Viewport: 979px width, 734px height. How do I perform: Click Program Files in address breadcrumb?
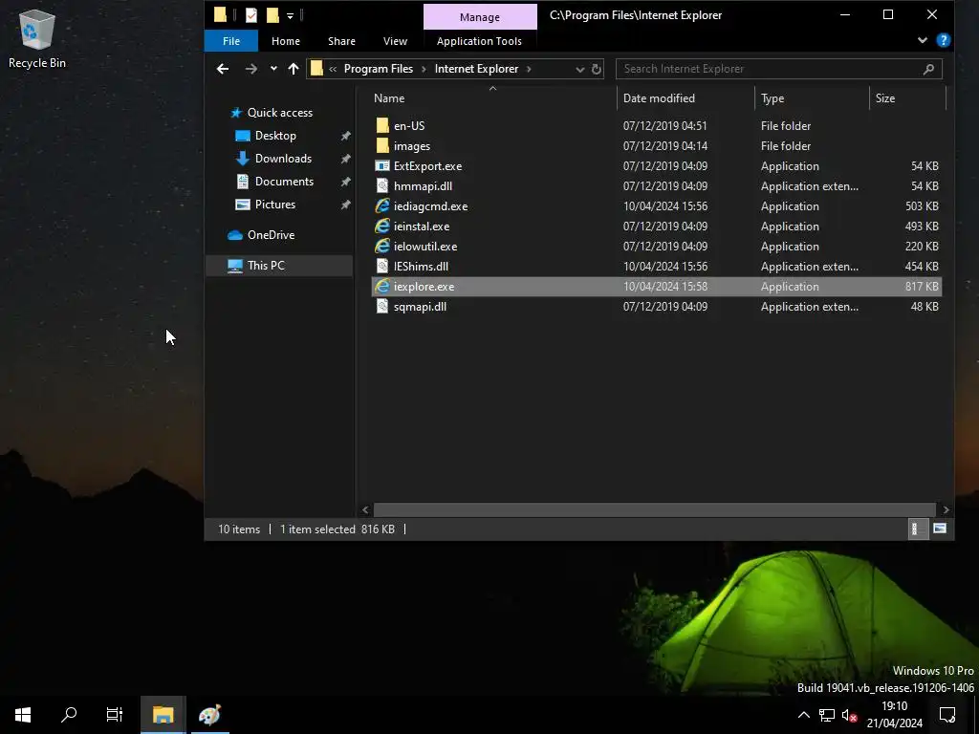click(378, 69)
